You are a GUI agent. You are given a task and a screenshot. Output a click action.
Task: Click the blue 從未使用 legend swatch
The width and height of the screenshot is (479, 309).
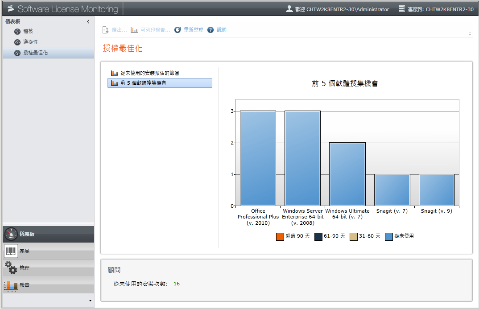(x=389, y=237)
